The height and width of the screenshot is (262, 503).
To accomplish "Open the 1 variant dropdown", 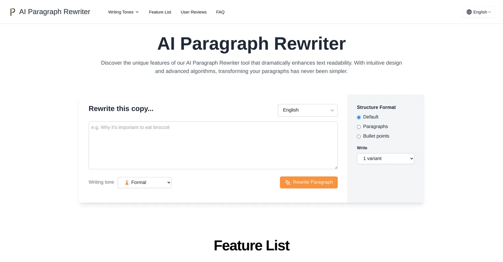I will (x=386, y=159).
